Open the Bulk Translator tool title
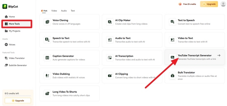Image resolution: width=227 pixels, height=106 pixels. pos(186,72)
